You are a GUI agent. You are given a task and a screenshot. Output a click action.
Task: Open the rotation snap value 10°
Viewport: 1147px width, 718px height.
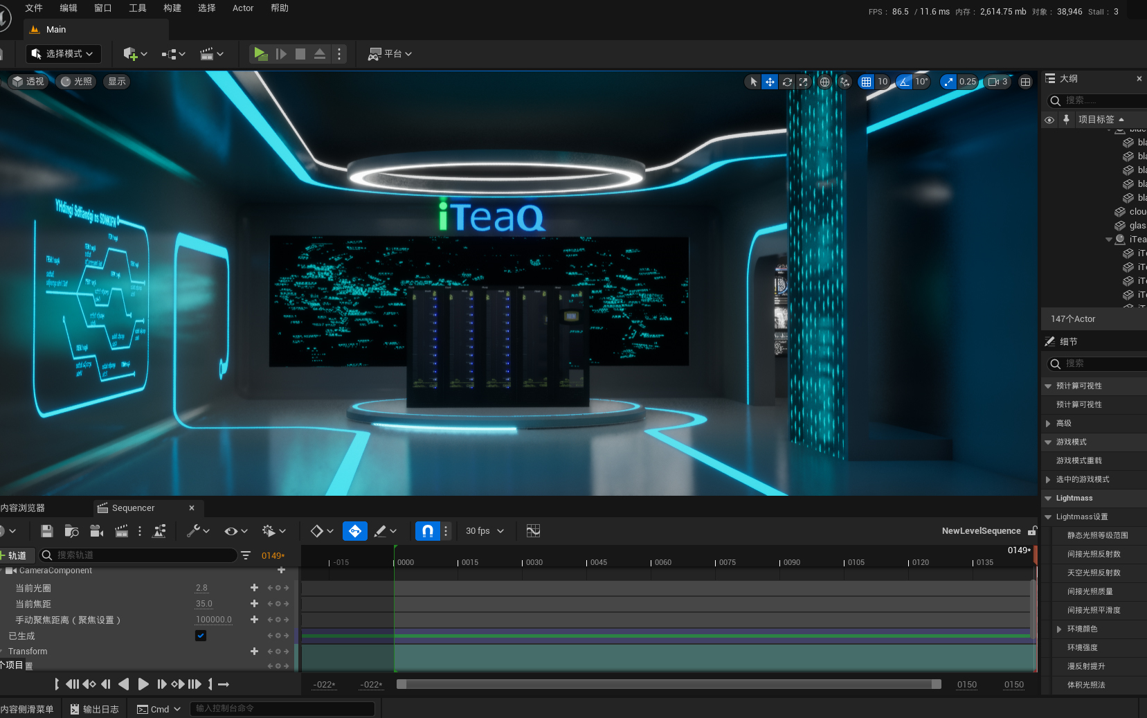point(922,82)
